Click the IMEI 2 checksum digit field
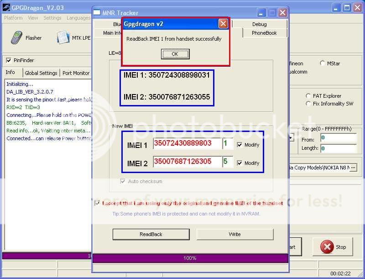 pyautogui.click(x=228, y=162)
